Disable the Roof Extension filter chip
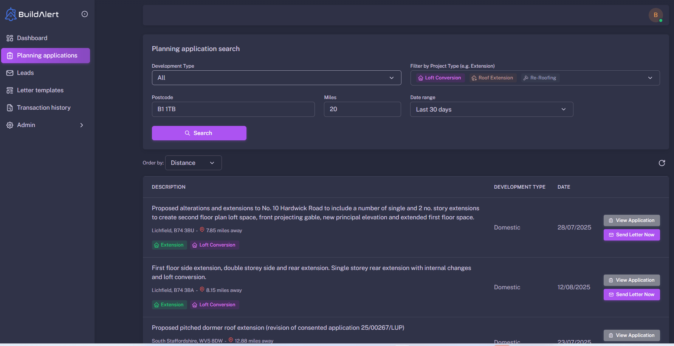Image resolution: width=674 pixels, height=346 pixels. (493, 78)
